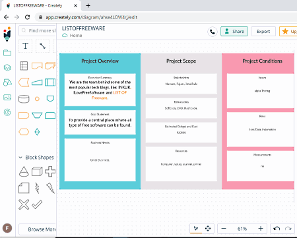This screenshot has height=238, width=297.
Task: Open the stacked layers icon in sidebar
Action: click(7, 67)
